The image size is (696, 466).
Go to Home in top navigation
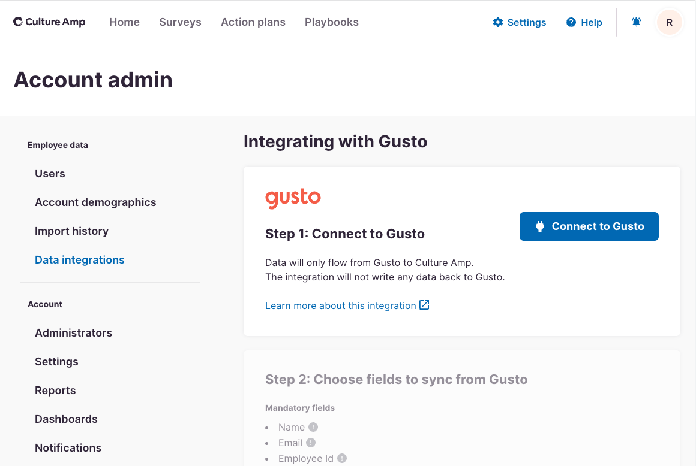click(x=124, y=22)
